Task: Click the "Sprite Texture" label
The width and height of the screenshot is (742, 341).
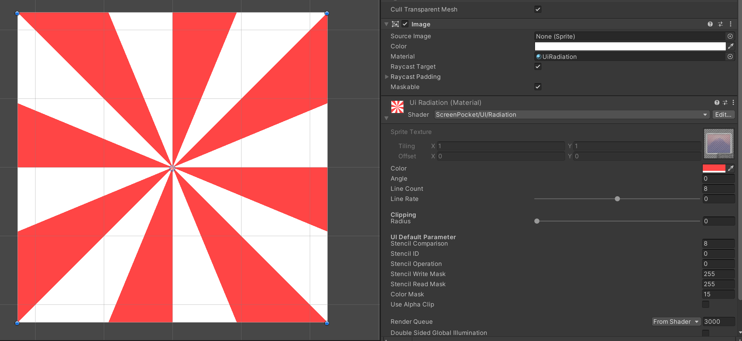Action: tap(411, 132)
